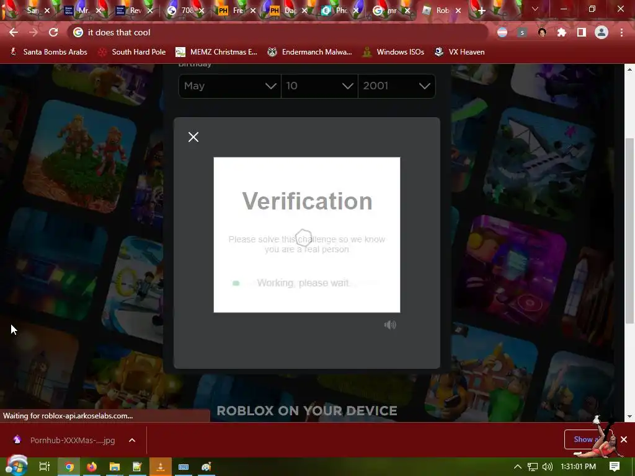Viewport: 635px width, 476px height.
Task: Go back using the browser back arrow
Action: coord(14,32)
